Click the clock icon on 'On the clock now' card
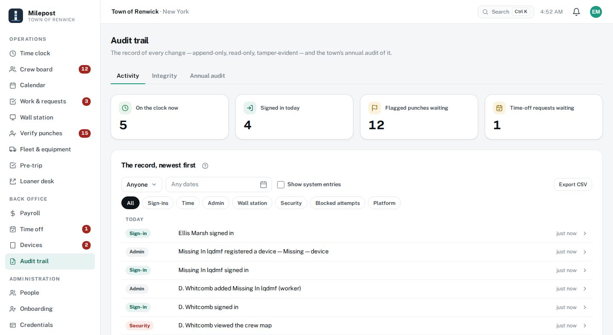The image size is (613, 335). point(125,108)
